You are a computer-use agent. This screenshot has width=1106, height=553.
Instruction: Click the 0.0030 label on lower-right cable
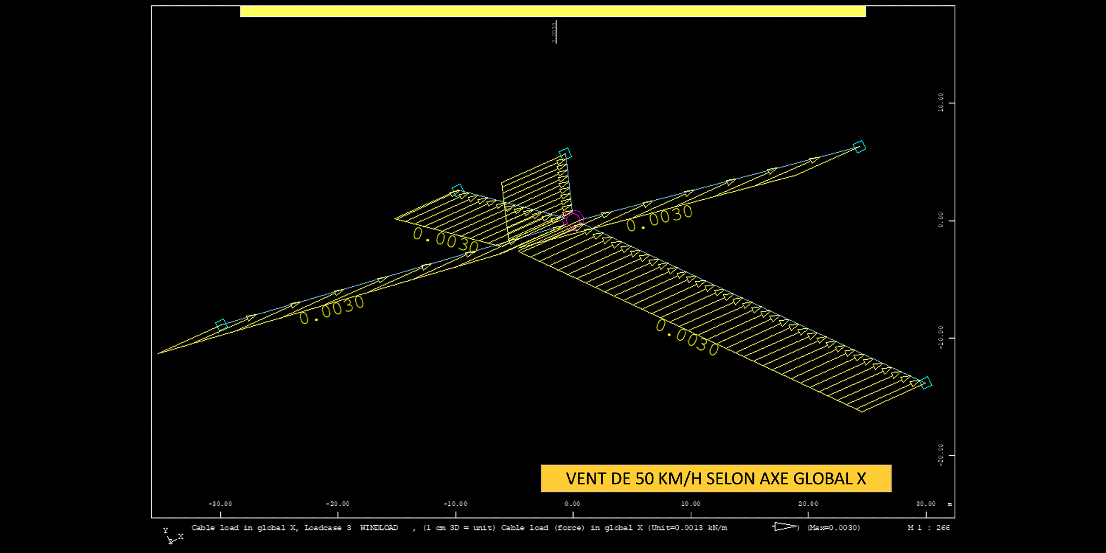tap(687, 338)
